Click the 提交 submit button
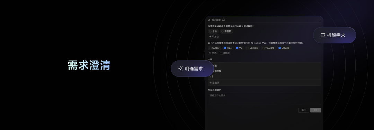 (x=315, y=110)
